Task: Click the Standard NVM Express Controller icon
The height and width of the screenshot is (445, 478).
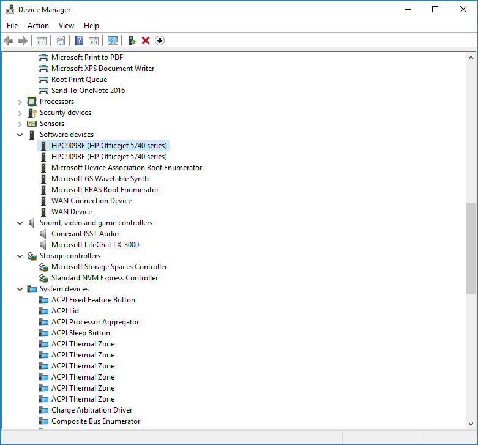Action: 43,278
